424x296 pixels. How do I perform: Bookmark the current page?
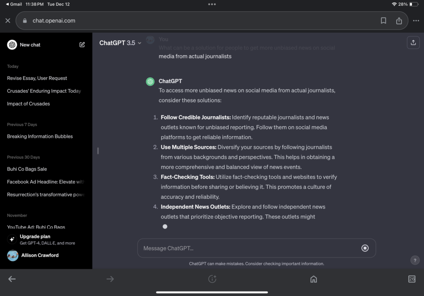click(x=383, y=21)
